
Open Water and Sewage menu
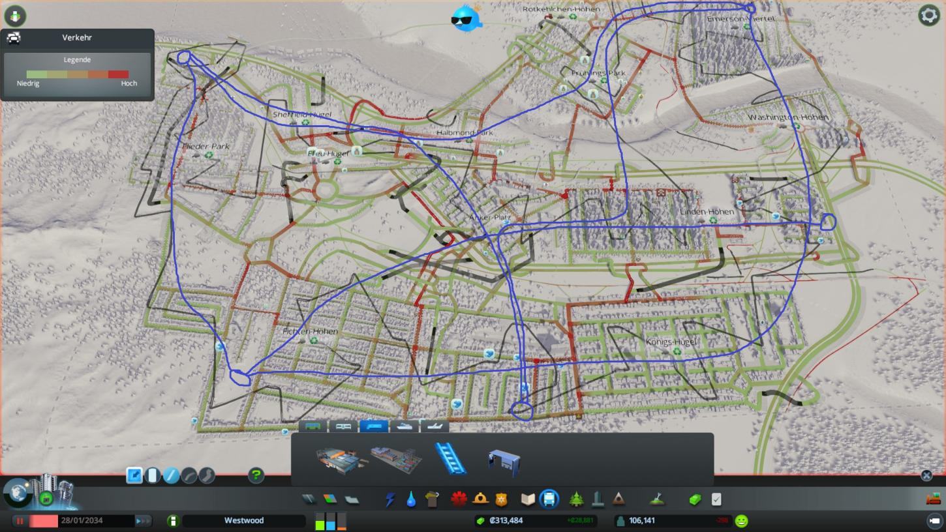[411, 499]
